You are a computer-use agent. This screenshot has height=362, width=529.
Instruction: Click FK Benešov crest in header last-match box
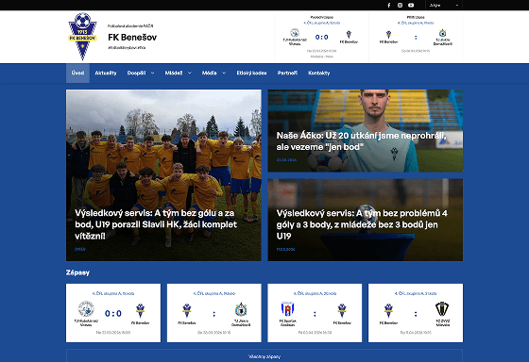click(349, 34)
